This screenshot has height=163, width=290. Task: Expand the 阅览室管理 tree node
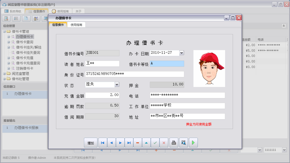[x=4, y=74]
